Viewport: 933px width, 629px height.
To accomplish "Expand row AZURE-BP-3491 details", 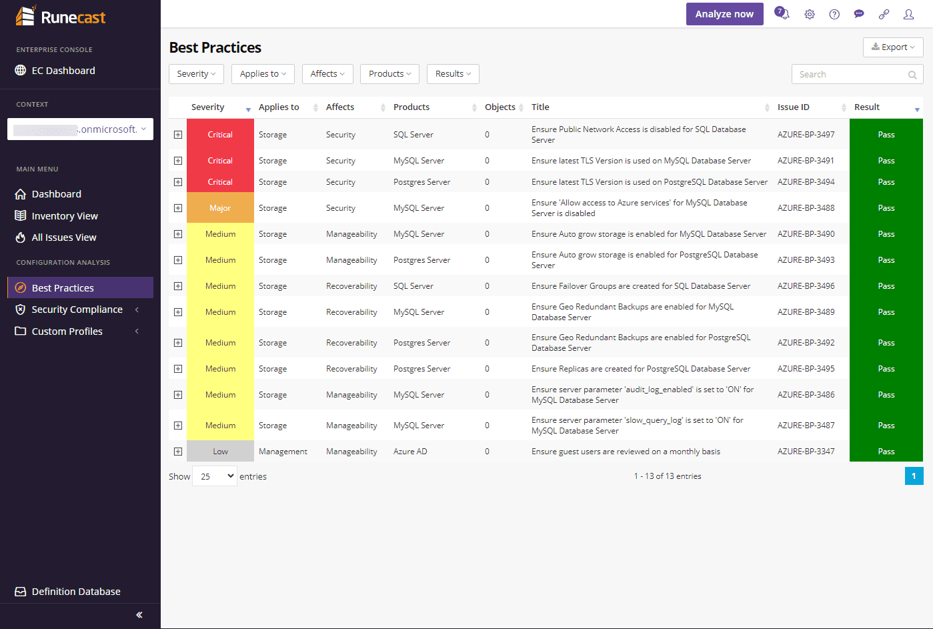I will (178, 161).
